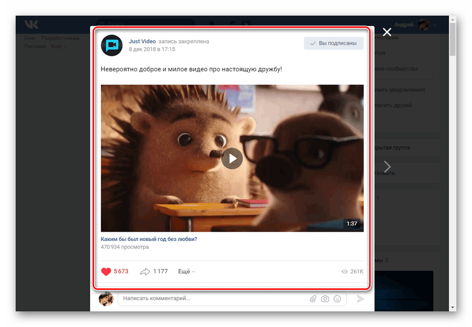
Task: Click the text 470 934 просмотра
Action: [x=125, y=247]
